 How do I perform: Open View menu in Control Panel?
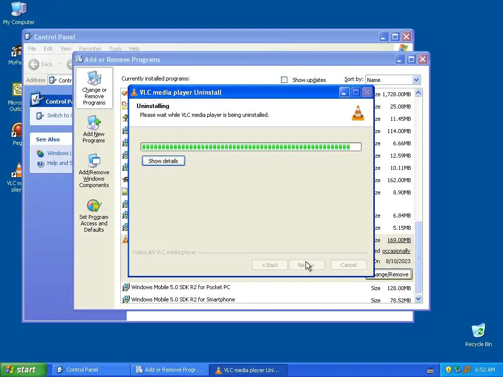click(66, 49)
